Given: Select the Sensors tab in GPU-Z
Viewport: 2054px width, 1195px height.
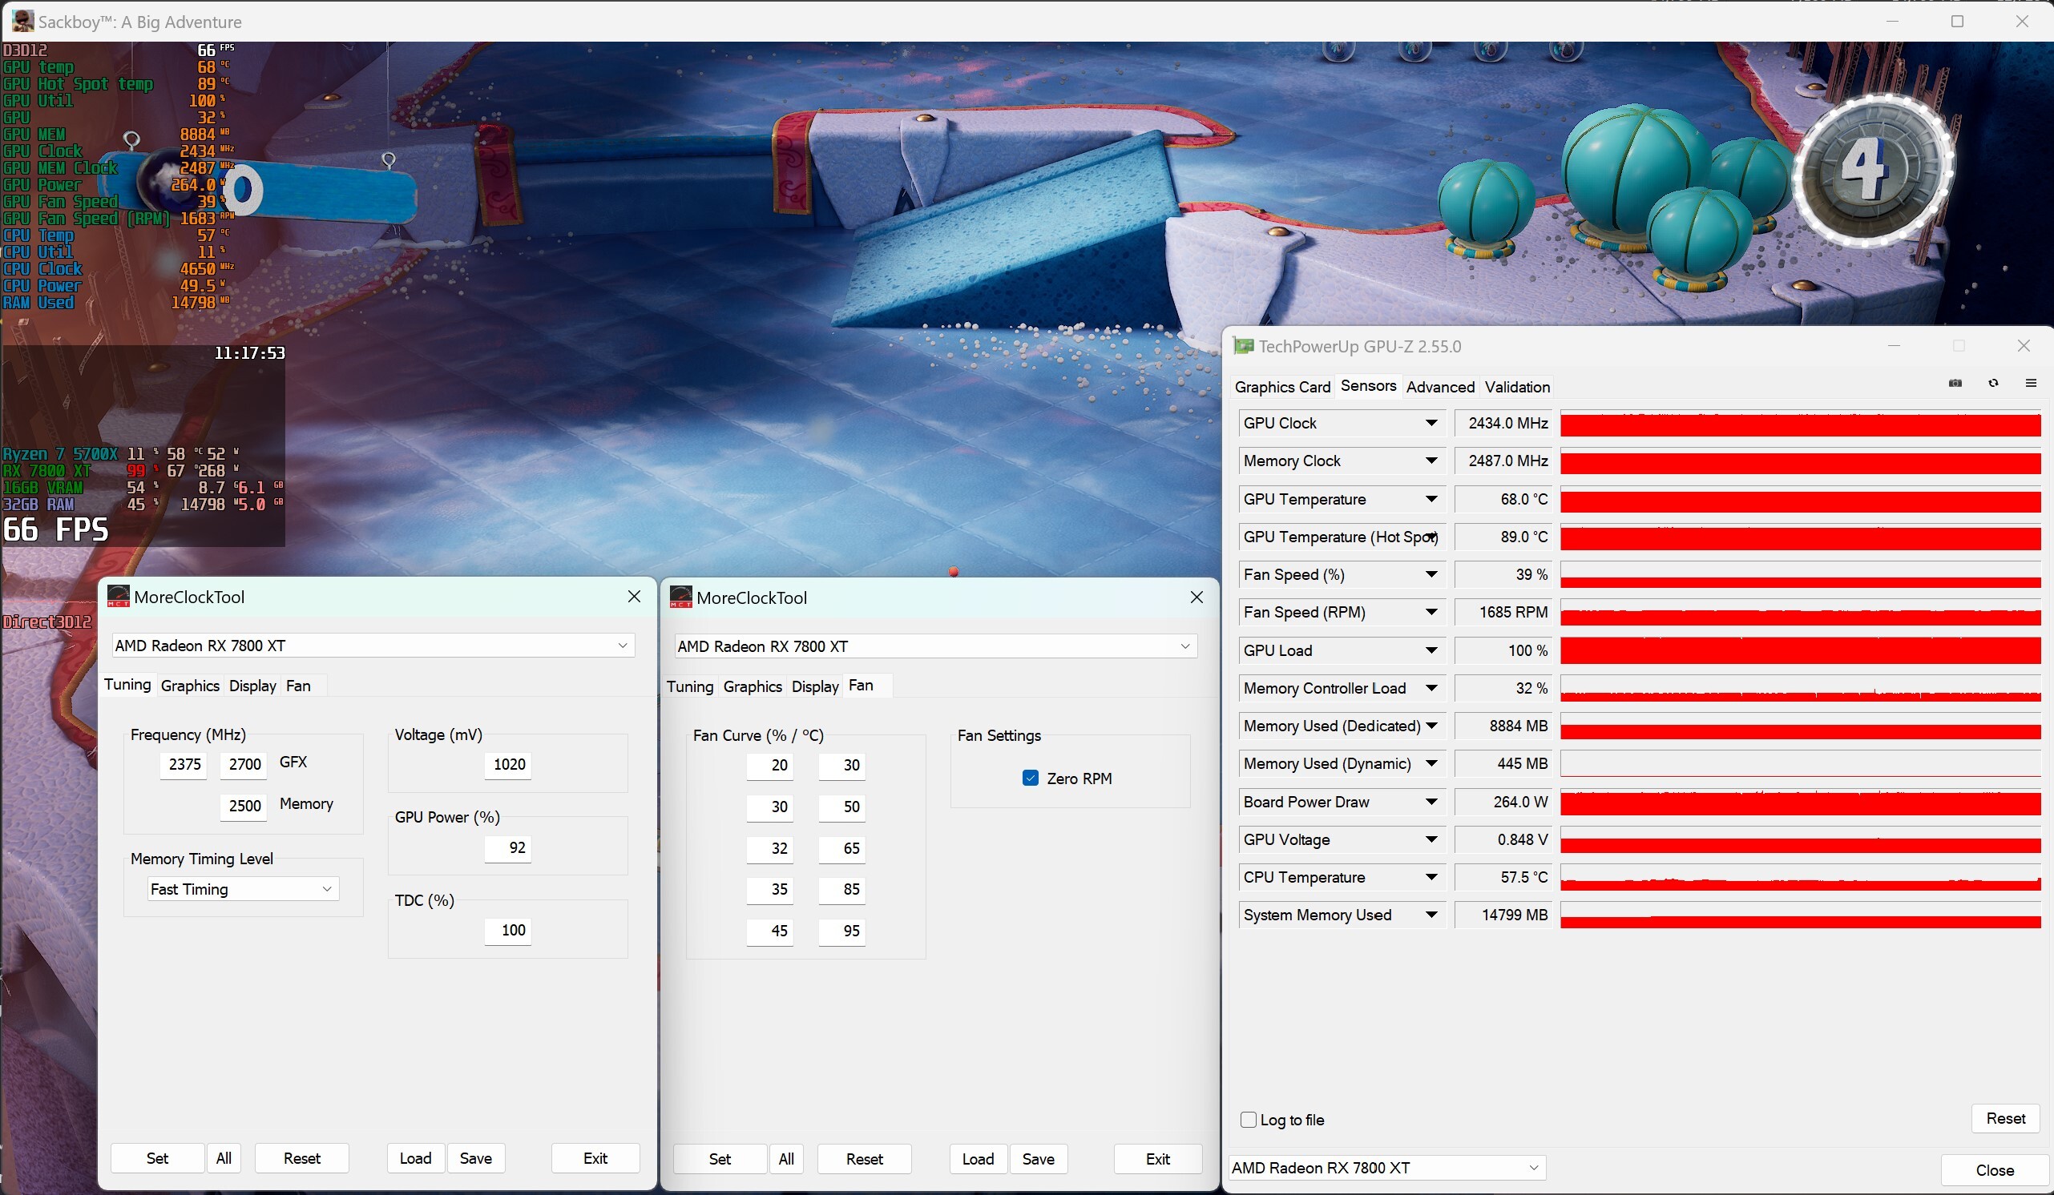Looking at the screenshot, I should coord(1368,385).
